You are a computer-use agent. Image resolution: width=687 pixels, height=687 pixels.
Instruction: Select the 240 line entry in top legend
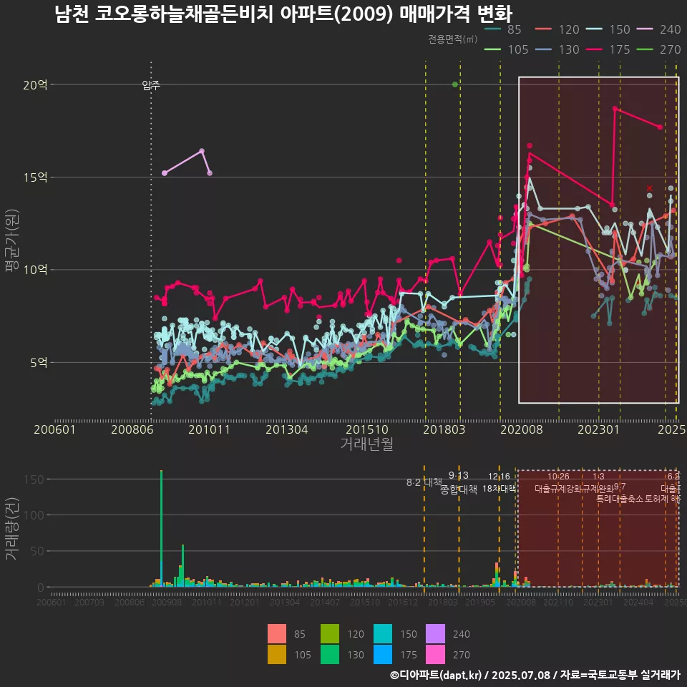(659, 29)
